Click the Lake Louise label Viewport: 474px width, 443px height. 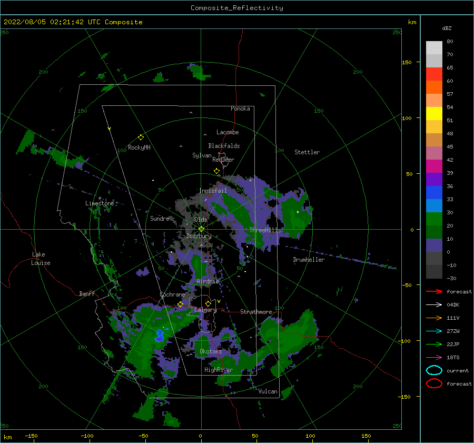click(x=41, y=259)
